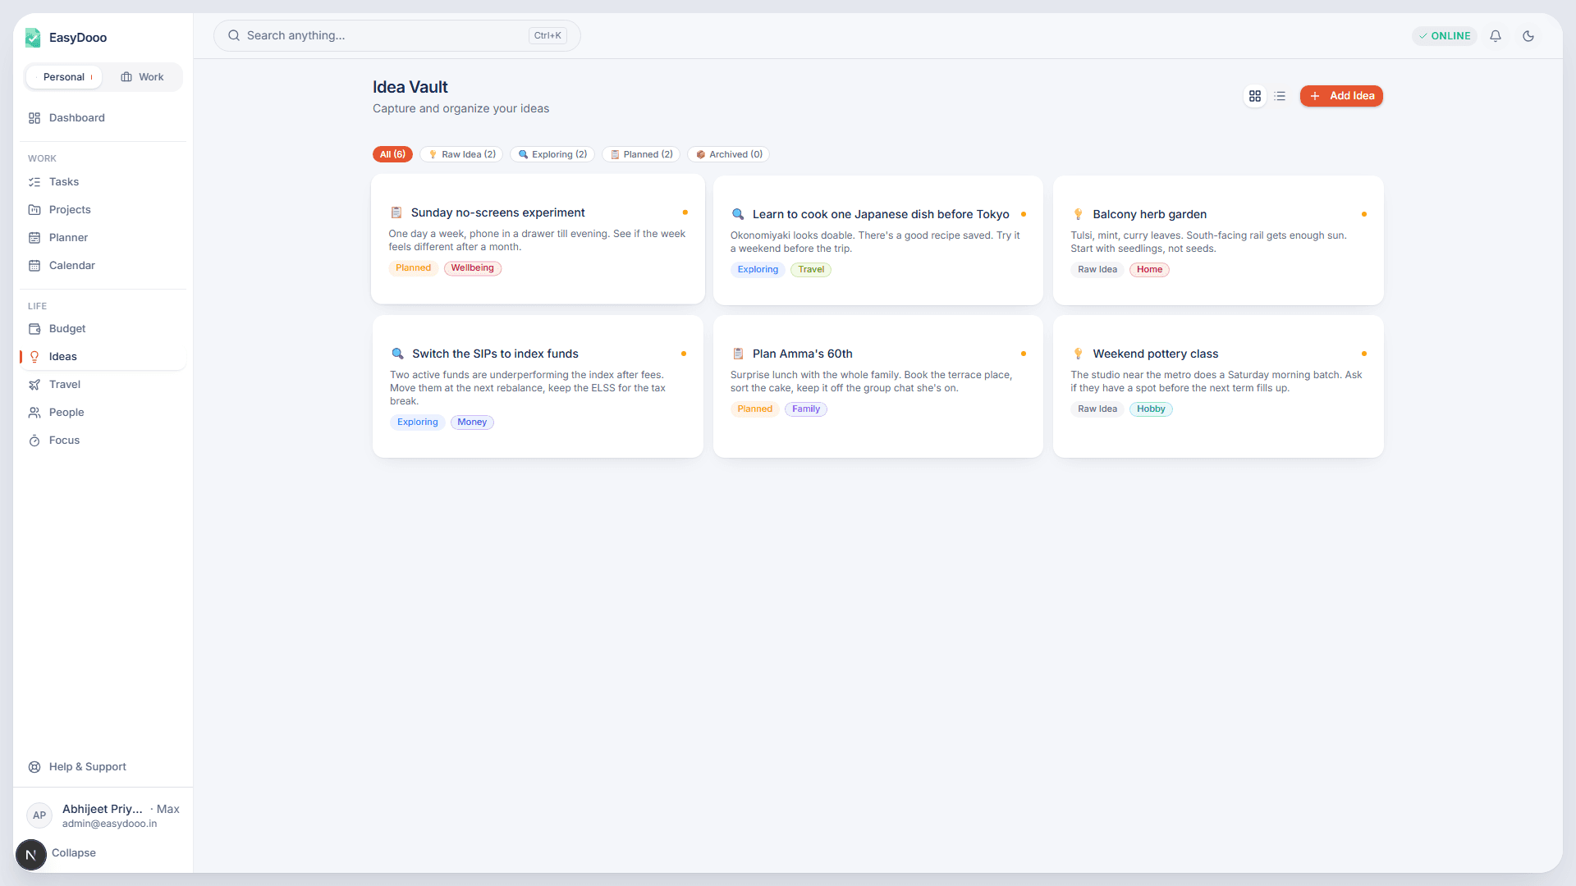The width and height of the screenshot is (1576, 886).
Task: Filter ideas by Exploring (2)
Action: (x=552, y=154)
